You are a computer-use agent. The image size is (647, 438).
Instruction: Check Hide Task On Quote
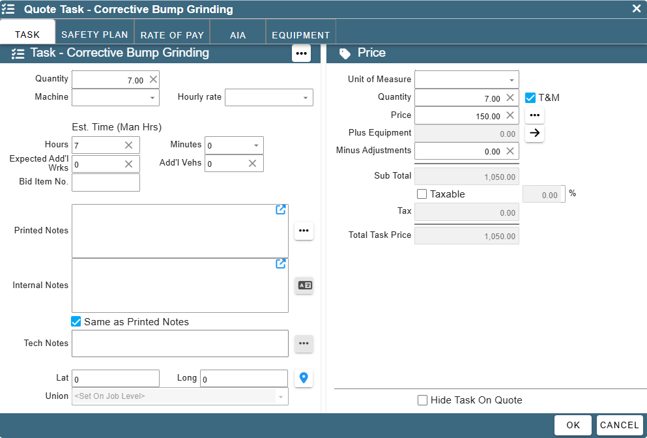point(422,400)
